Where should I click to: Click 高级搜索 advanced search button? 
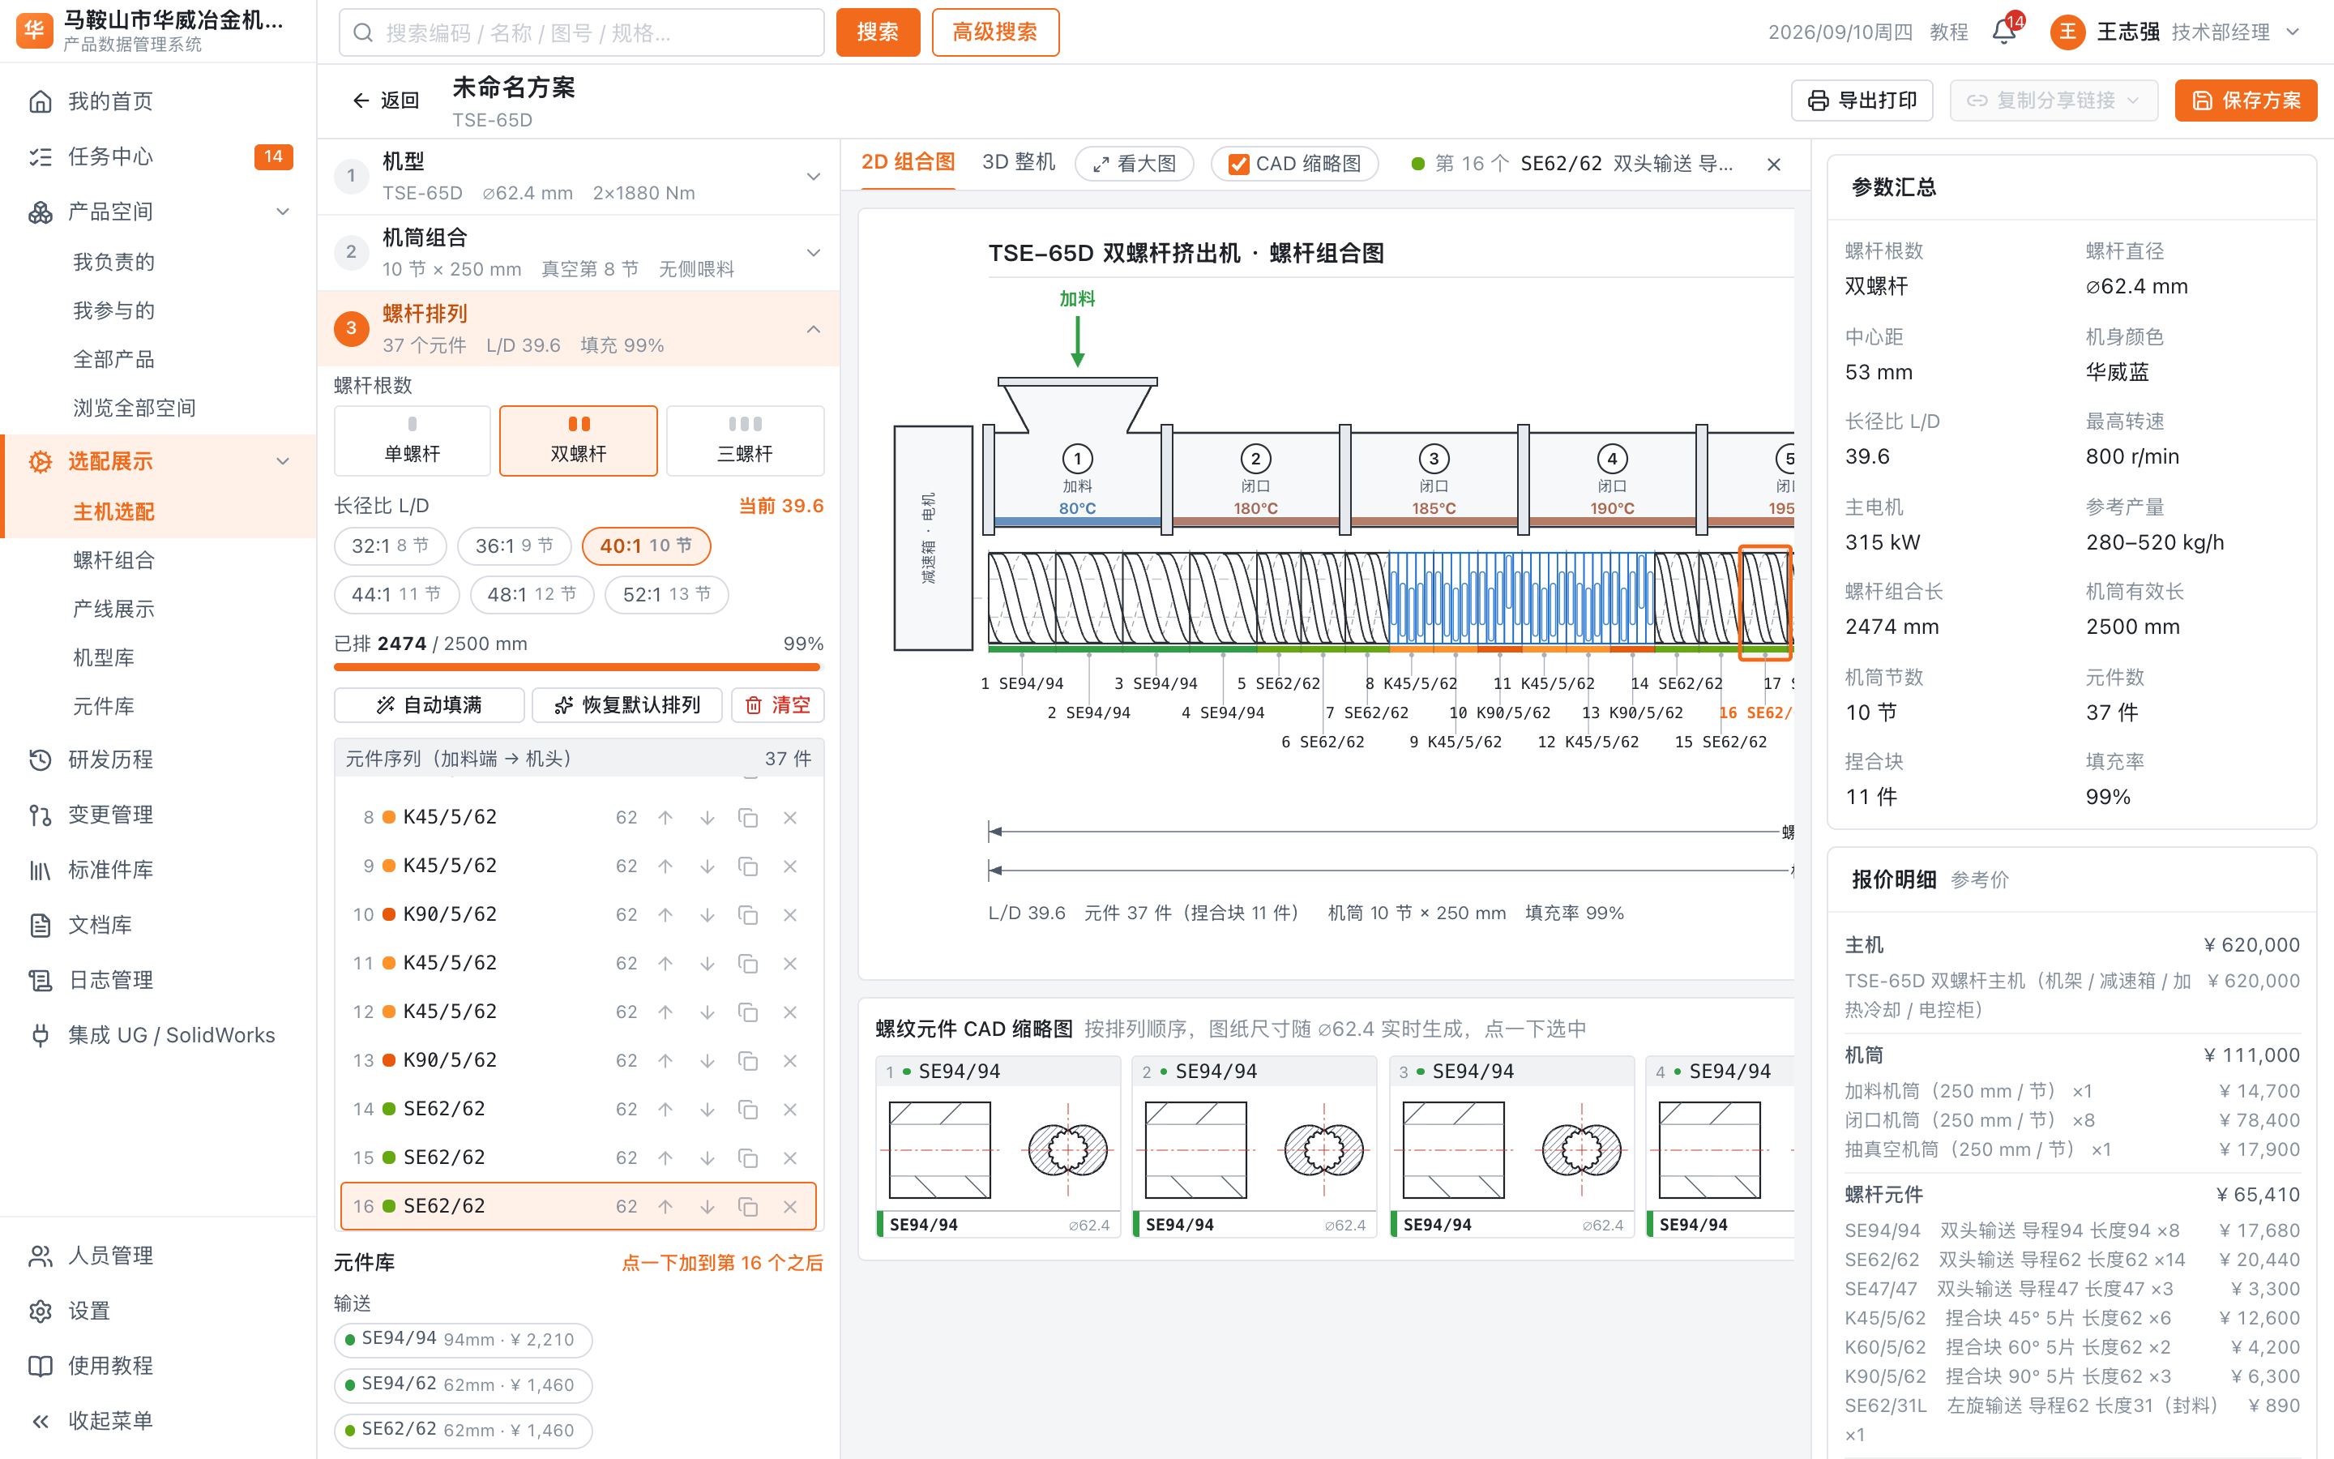point(995,32)
